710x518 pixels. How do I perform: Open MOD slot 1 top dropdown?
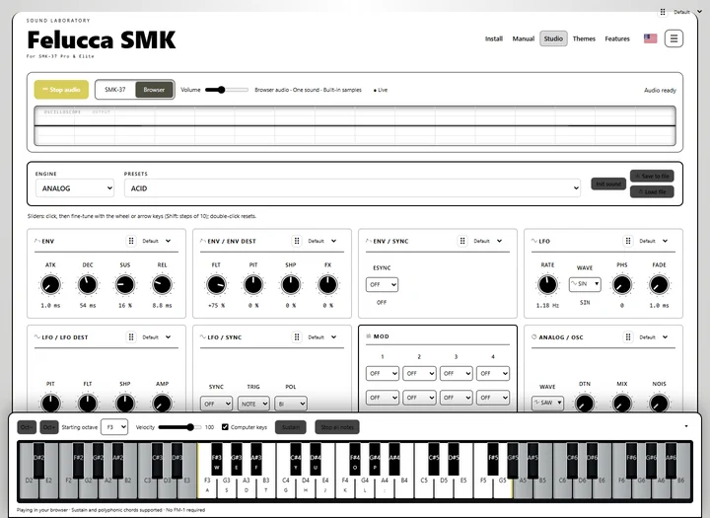[383, 373]
